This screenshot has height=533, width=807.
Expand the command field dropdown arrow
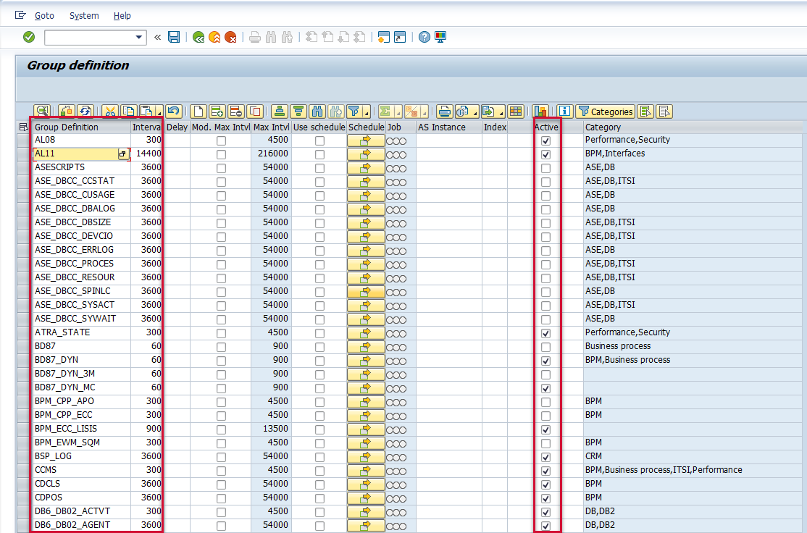(x=139, y=37)
